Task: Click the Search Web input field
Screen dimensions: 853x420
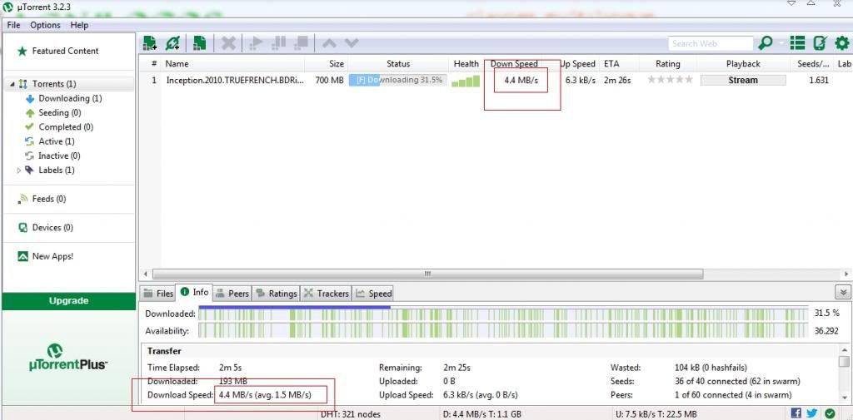Action: tap(710, 43)
